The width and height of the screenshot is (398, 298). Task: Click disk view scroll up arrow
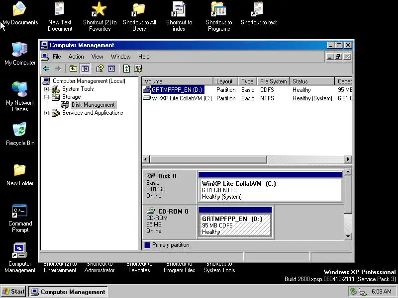pyautogui.click(x=348, y=171)
